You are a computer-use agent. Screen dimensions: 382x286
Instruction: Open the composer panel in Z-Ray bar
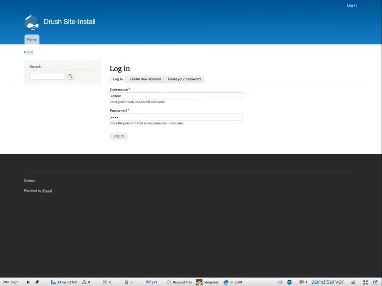click(207, 282)
